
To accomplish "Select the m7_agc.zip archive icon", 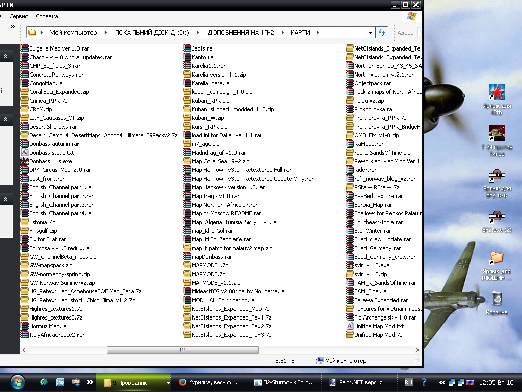I will tap(187, 143).
